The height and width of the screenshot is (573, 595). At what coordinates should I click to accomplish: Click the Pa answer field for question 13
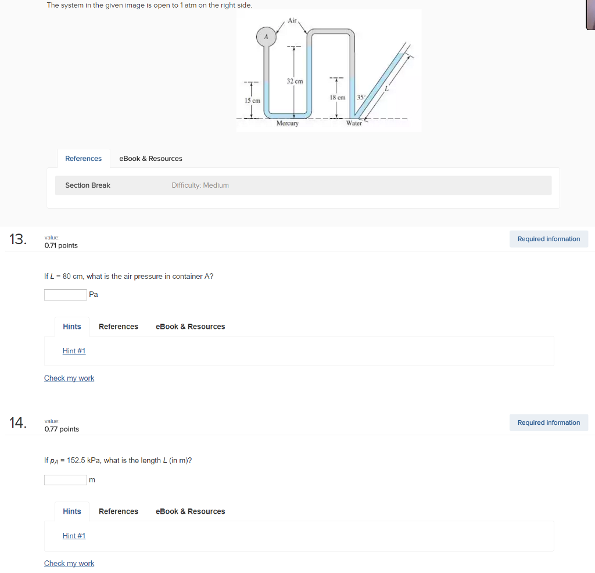click(x=66, y=295)
